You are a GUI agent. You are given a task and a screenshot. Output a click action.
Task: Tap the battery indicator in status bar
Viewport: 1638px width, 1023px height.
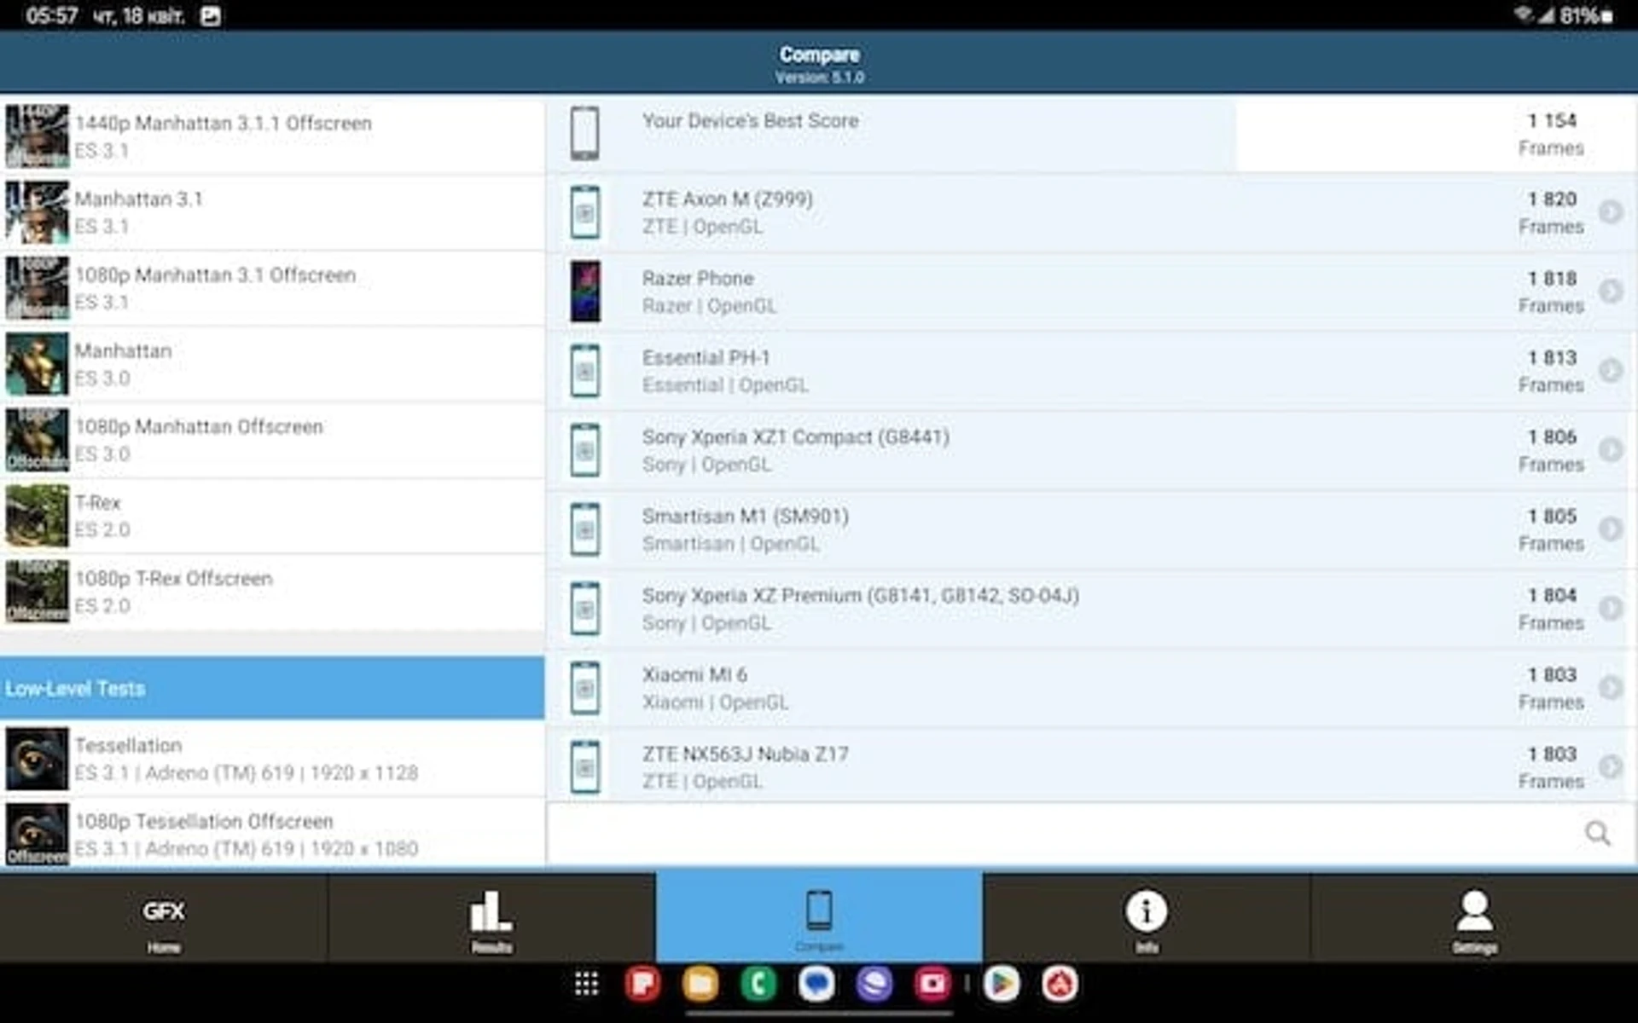tap(1587, 15)
